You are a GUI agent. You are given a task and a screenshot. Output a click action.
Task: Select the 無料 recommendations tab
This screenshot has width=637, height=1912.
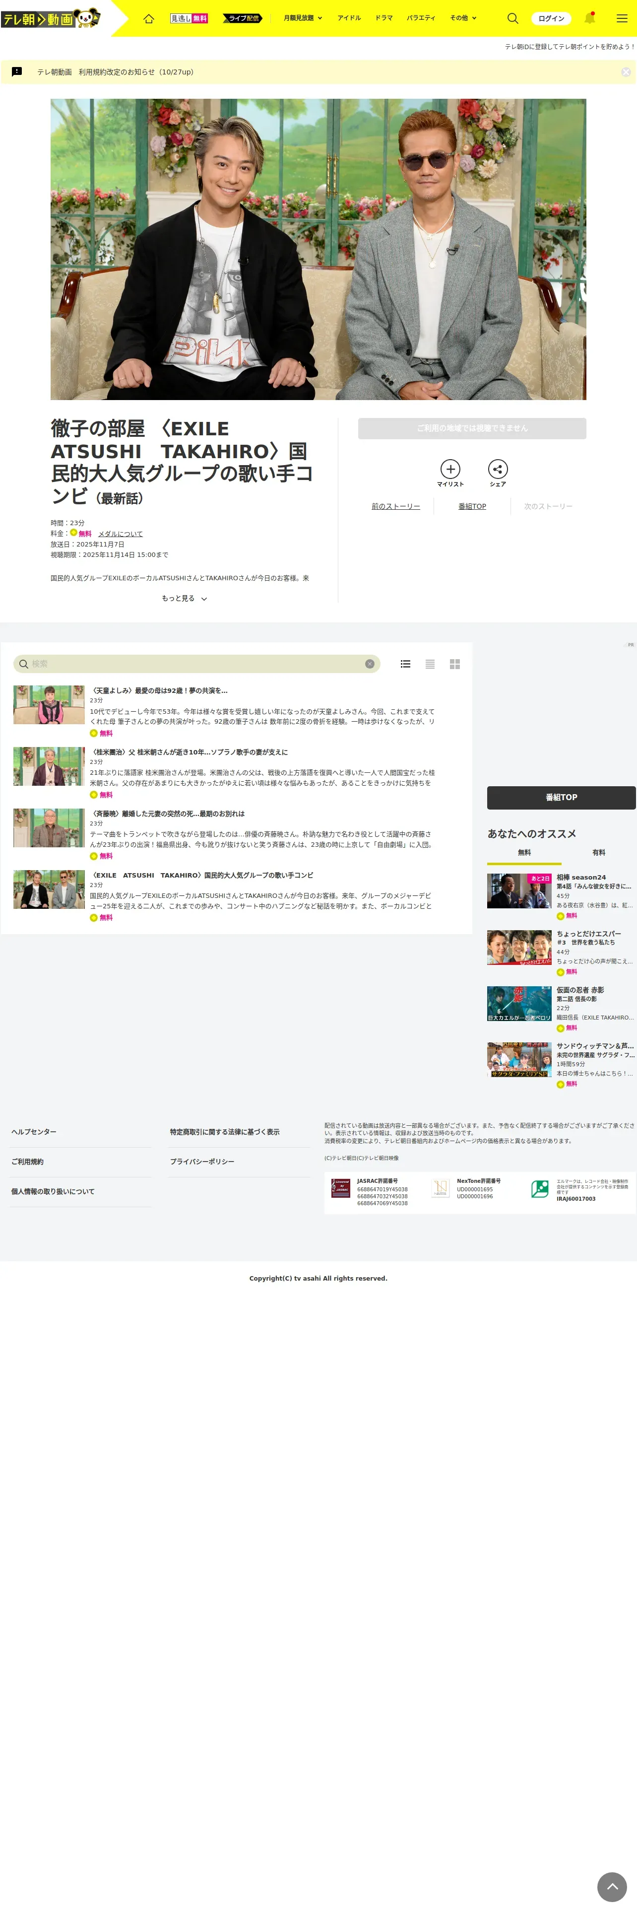(524, 853)
